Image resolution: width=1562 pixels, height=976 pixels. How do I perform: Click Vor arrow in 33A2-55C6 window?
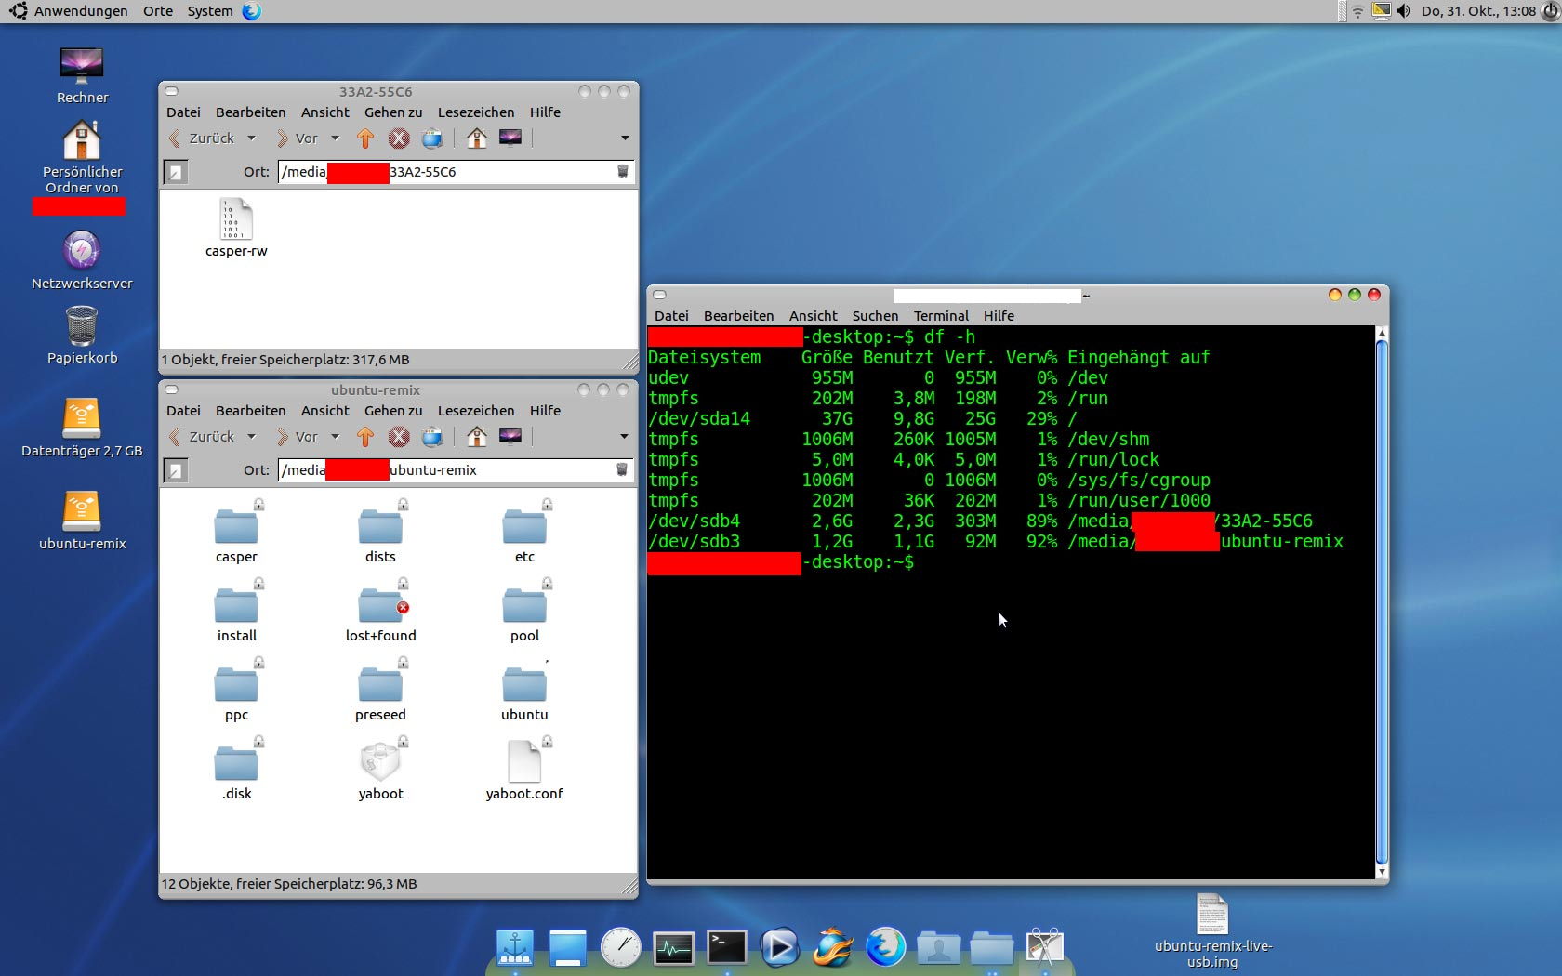pos(283,138)
